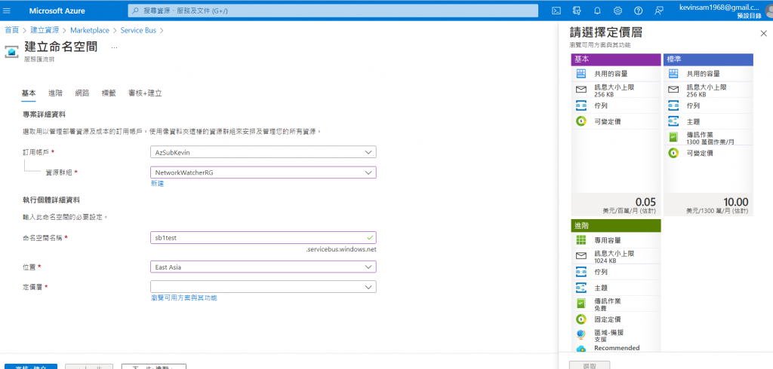Open the empty 定價層 dropdown
Screen dimensions: 773x369
263,287
